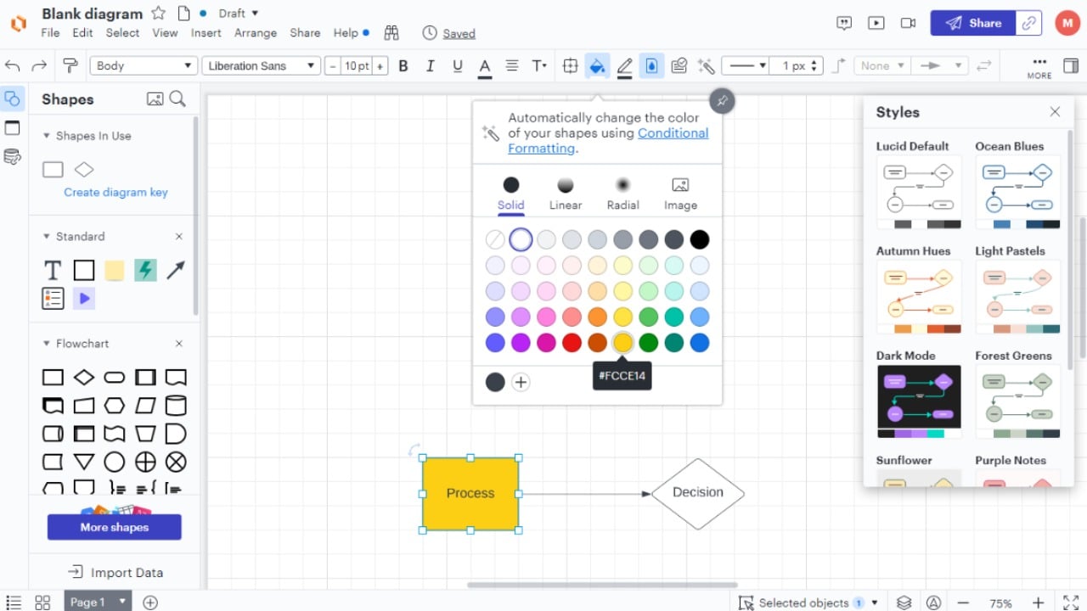This screenshot has height=611, width=1087.
Task: Select the bright red color swatch
Action: click(x=572, y=343)
